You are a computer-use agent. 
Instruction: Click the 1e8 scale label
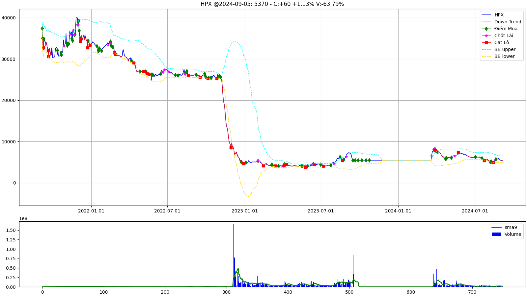click(x=23, y=218)
